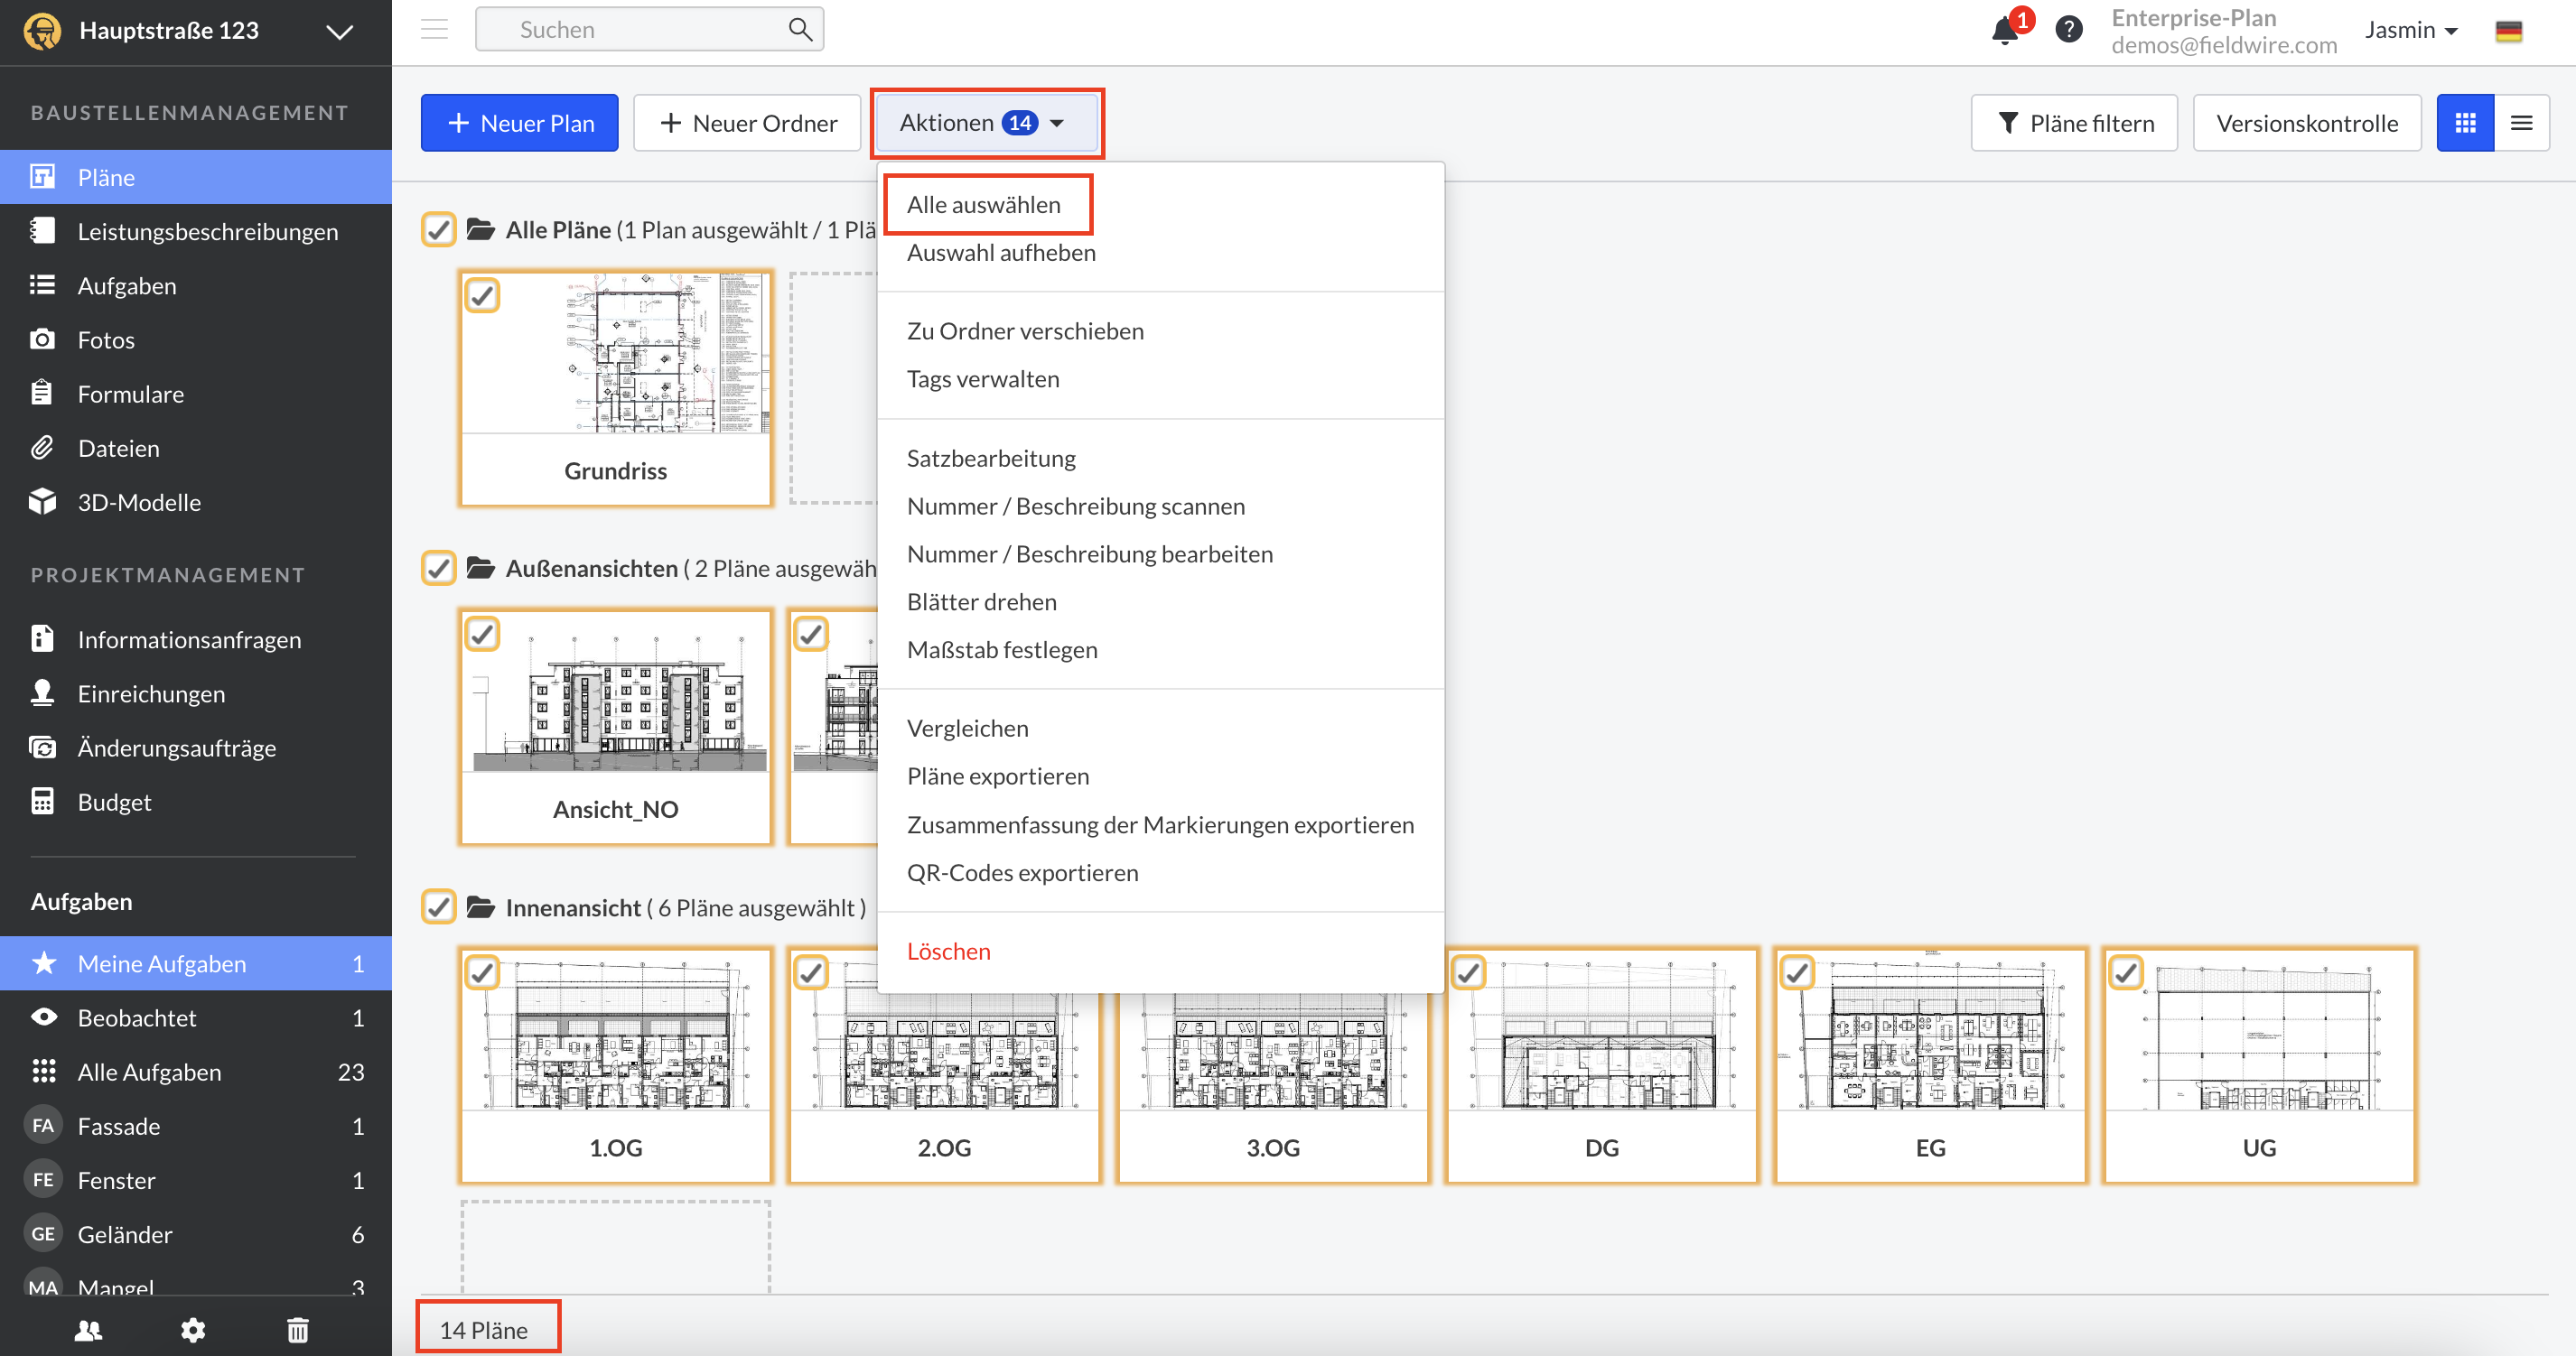Open settings gear in sidebar footer
Viewport: 2576px width, 1356px height.
(193, 1330)
